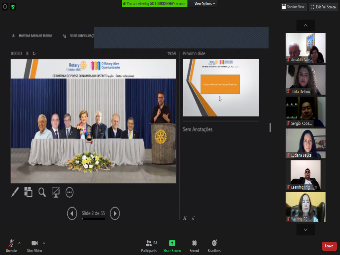Click the meeting info icon
This screenshot has height=255, width=340.
[x=5, y=7]
